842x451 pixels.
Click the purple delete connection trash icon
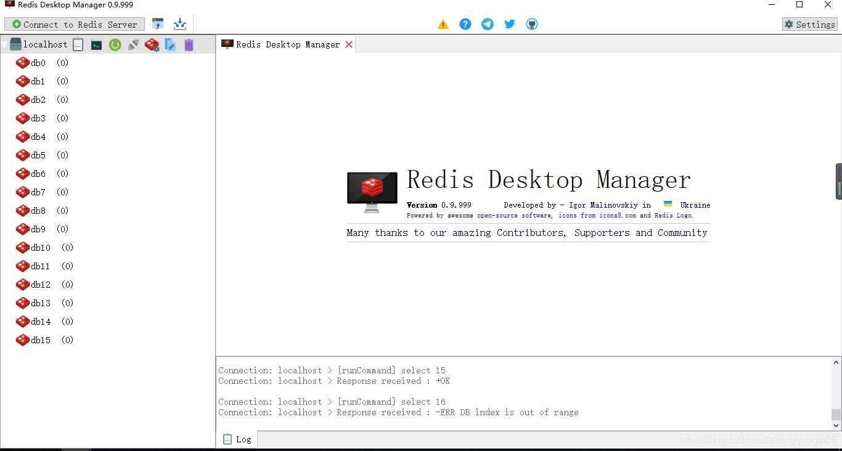tap(189, 44)
